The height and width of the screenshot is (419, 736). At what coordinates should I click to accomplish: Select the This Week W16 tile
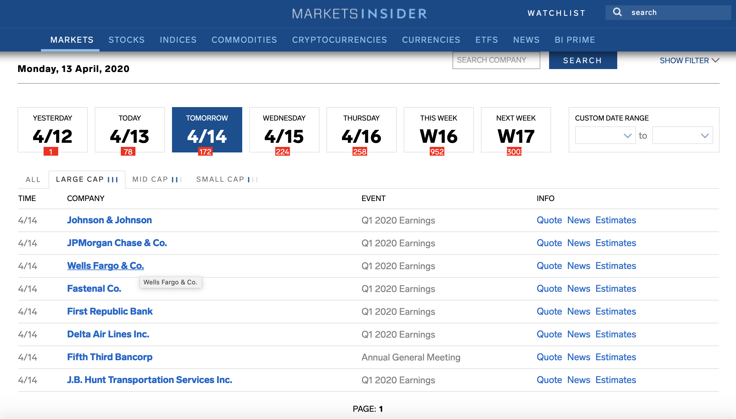[x=438, y=130]
